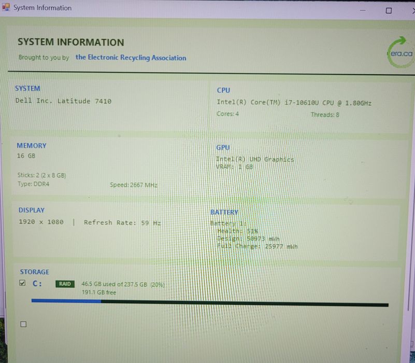Select the Intel Core i7-10610U CPU line
This screenshot has width=415, height=363.
(294, 103)
